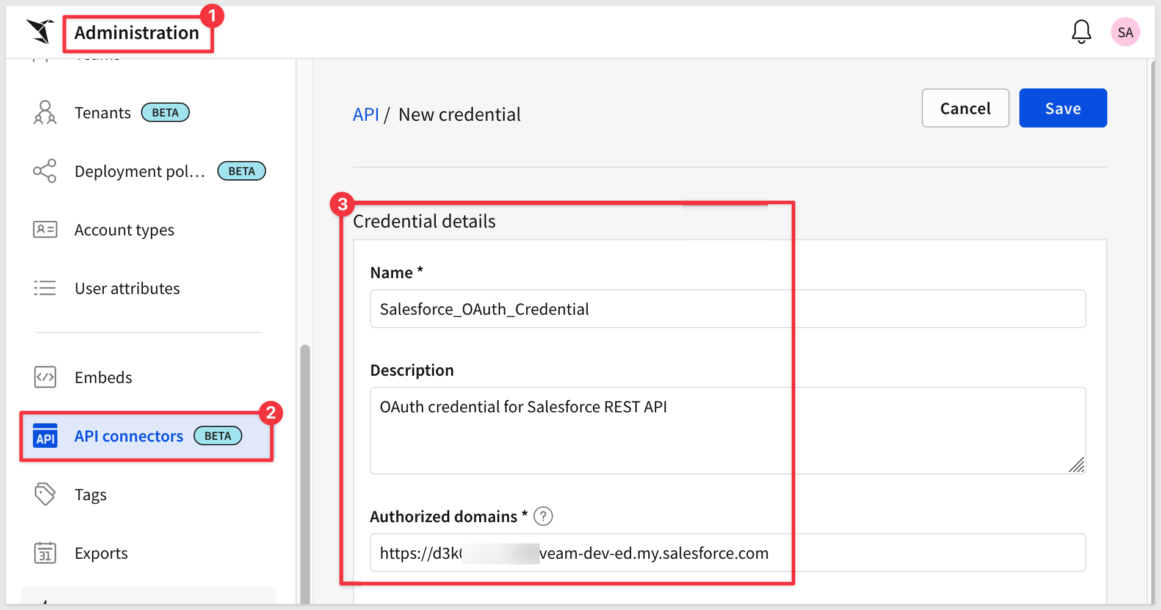This screenshot has width=1161, height=610.
Task: Click the Sigma bird logo icon
Action: [x=40, y=32]
